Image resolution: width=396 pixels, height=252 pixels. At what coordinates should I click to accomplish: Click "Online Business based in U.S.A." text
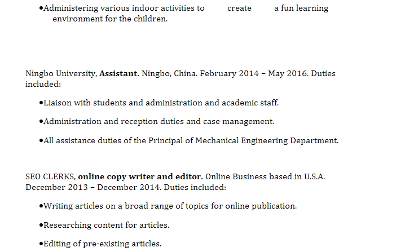[x=265, y=176]
